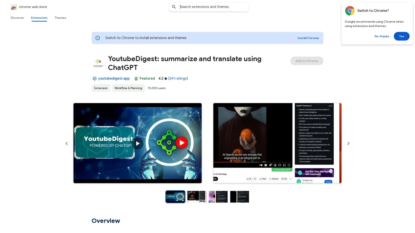
Task: Click Yes in the Switch to Chrome popup
Action: coord(402,36)
